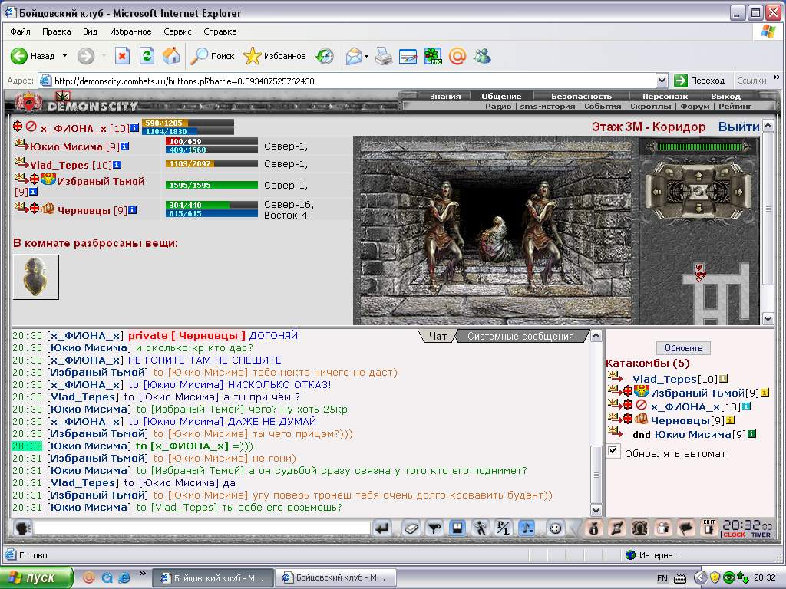Image resolution: width=786 pixels, height=589 pixels.
Task: Clear chat with the eraser icon
Action: coord(411,528)
